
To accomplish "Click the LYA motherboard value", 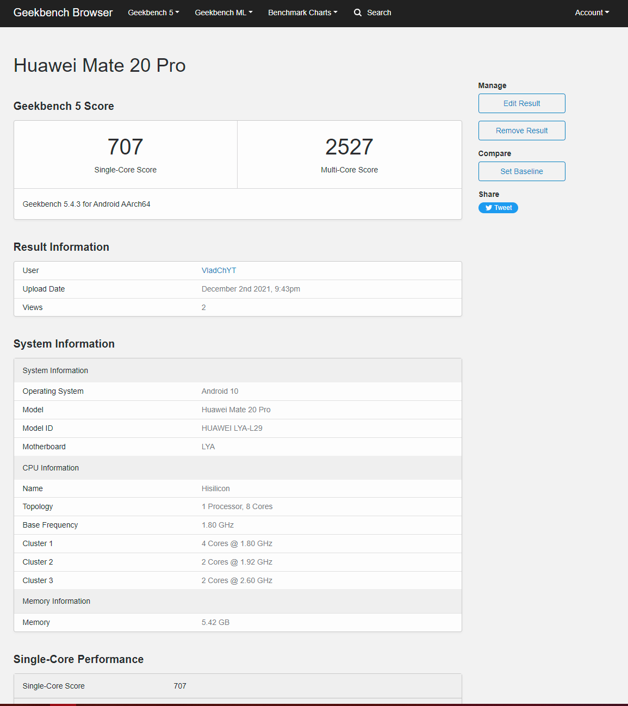I will 208,447.
